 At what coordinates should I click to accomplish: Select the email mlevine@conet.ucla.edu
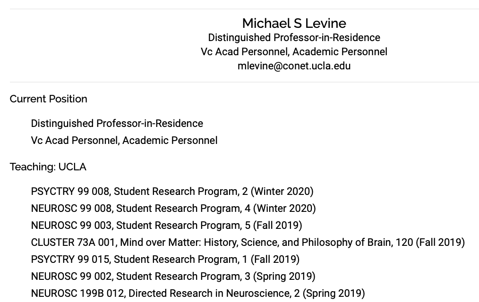click(x=294, y=66)
